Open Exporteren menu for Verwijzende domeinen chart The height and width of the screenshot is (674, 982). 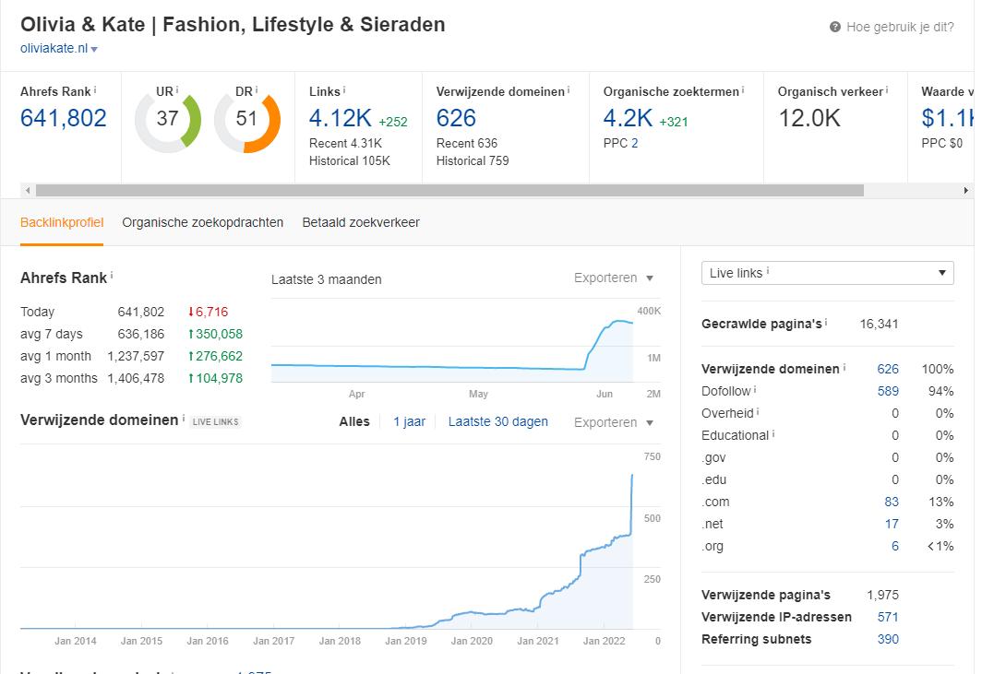(x=614, y=422)
